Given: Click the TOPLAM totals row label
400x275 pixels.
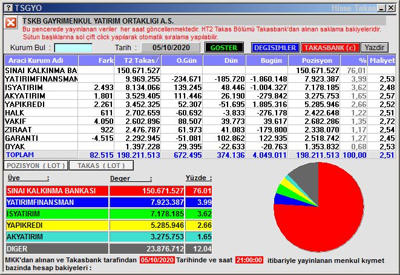Looking at the screenshot, I should (20, 155).
